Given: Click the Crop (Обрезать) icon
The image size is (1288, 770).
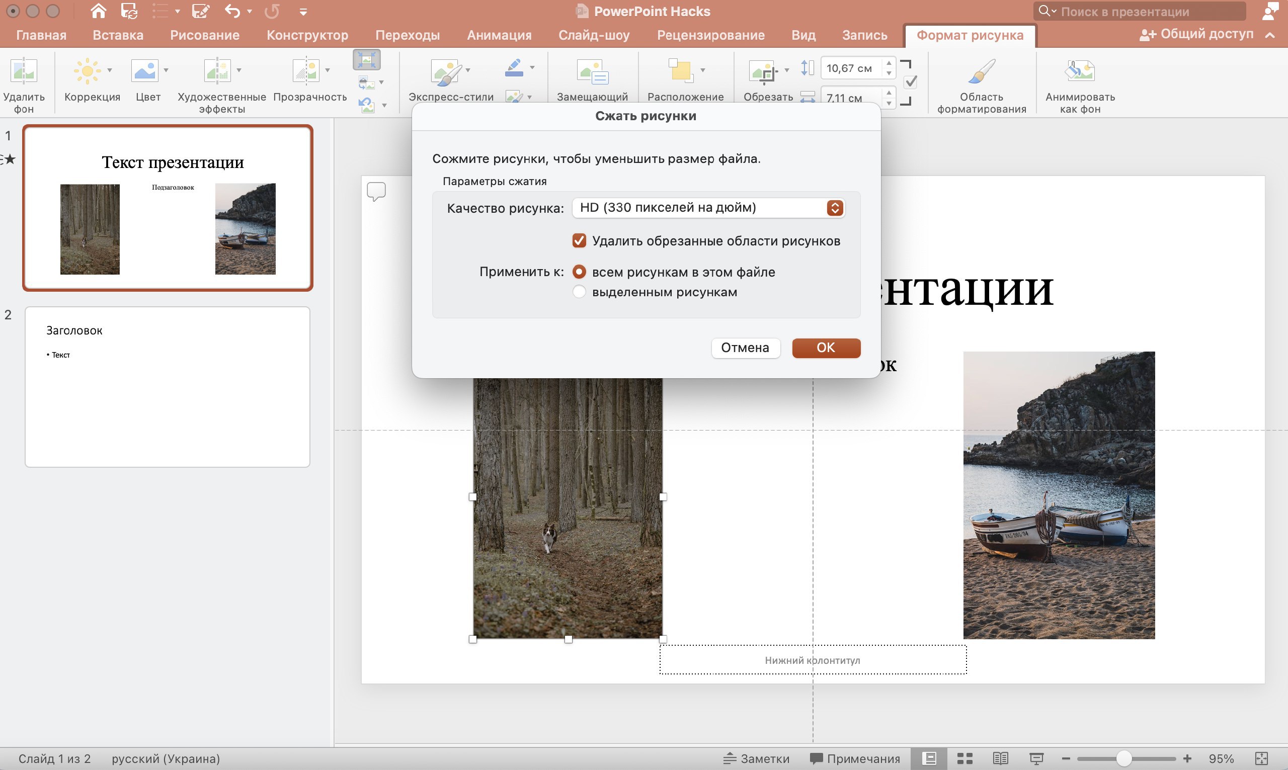Looking at the screenshot, I should (762, 71).
